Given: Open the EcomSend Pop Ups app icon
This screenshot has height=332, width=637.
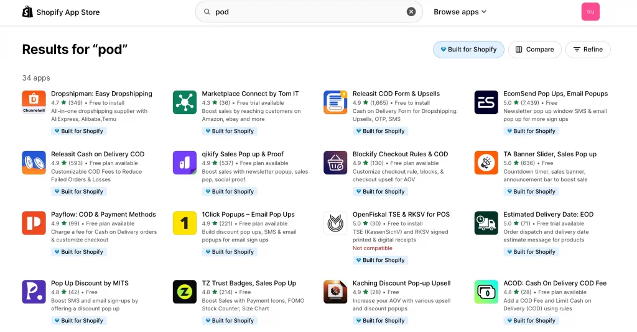Looking at the screenshot, I should [486, 102].
